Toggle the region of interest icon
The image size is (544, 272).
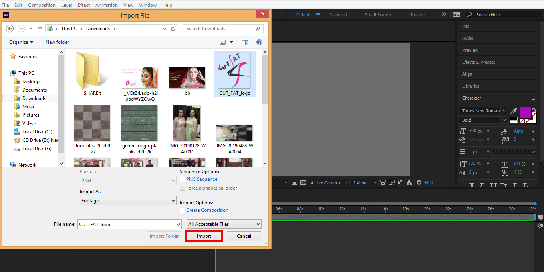pyautogui.click(x=294, y=183)
